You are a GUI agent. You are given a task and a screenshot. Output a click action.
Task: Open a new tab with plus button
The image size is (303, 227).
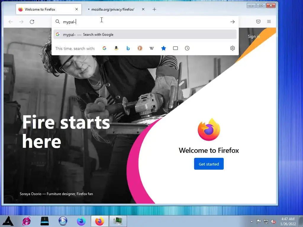tap(154, 9)
